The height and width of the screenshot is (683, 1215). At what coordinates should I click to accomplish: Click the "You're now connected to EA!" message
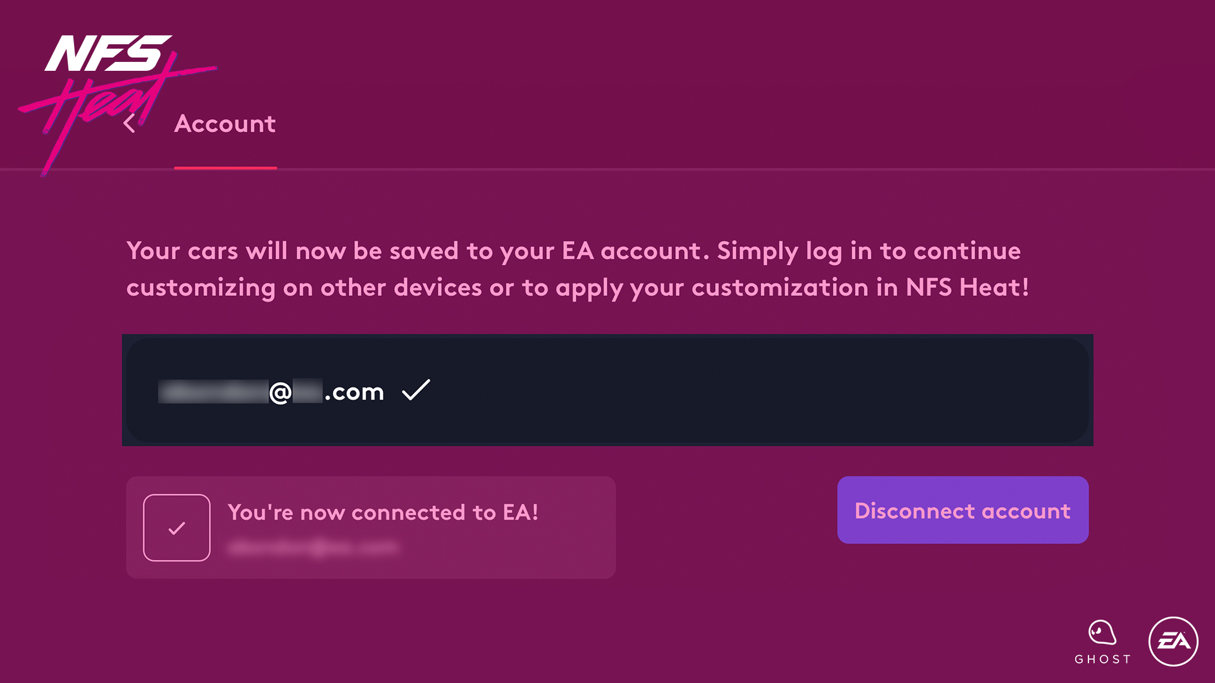tap(383, 512)
